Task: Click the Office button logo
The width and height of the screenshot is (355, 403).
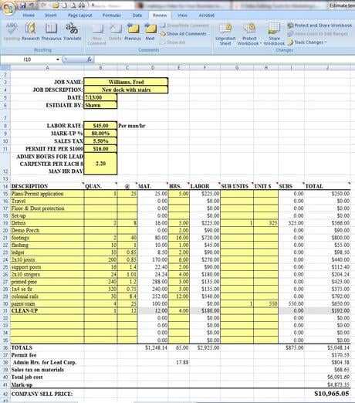Action: coord(8,8)
